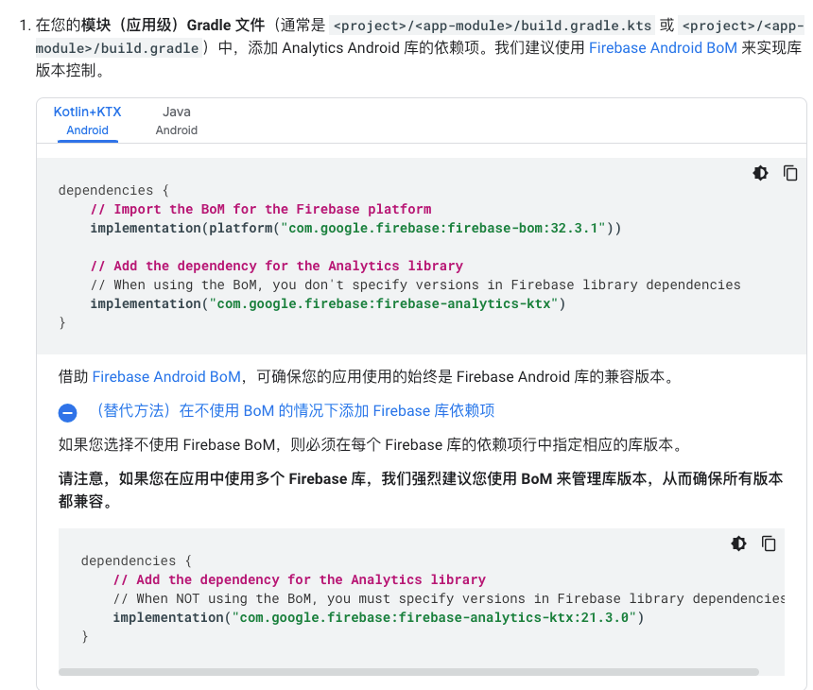
Task: Click the 替代方法 expandable heading link
Action: pos(293,410)
